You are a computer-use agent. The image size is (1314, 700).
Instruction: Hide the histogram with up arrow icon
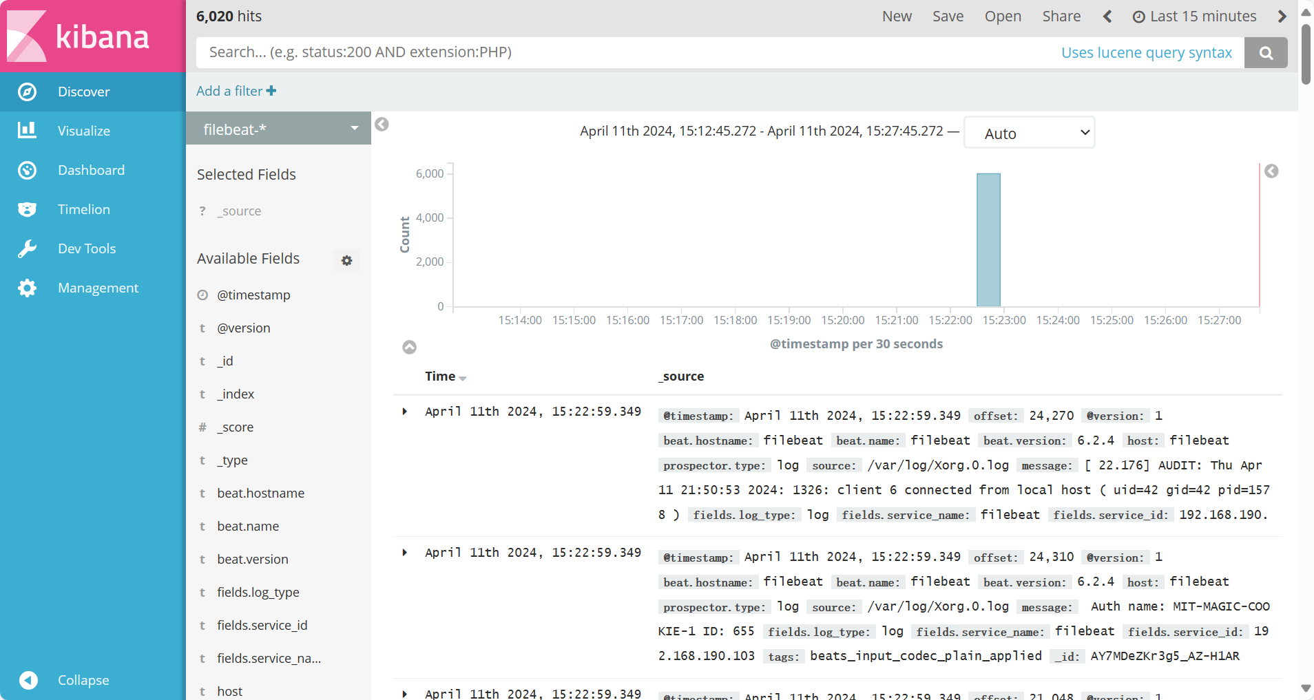coord(409,347)
